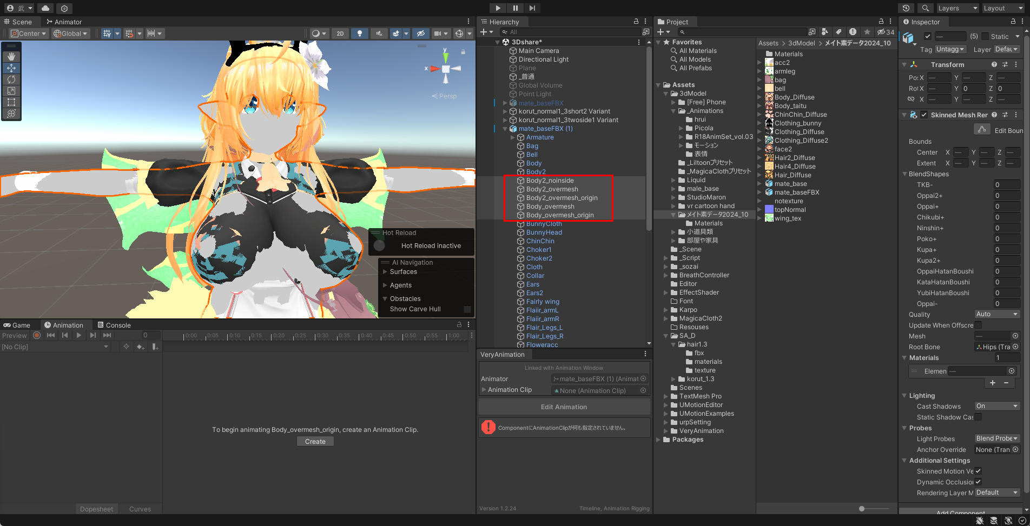Toggle Skinned Mesh Renderer enabled checkbox
Viewport: 1030px width, 526px height.
coord(924,115)
